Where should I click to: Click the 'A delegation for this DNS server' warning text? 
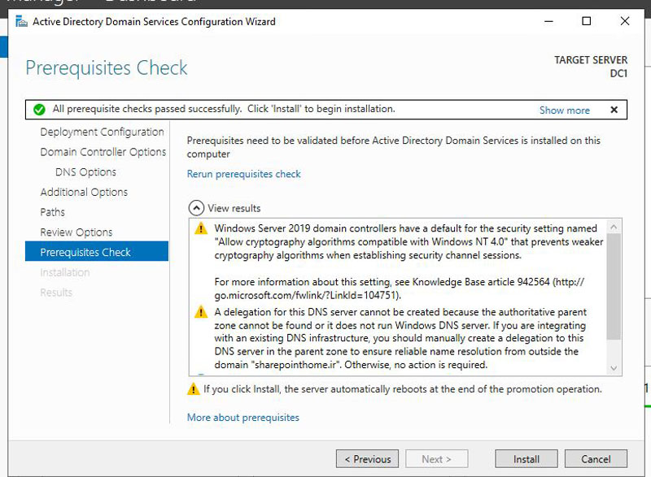[x=400, y=338]
